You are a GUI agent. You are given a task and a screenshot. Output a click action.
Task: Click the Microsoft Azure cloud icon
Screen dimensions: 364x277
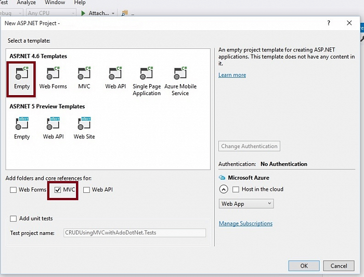[x=222, y=178]
